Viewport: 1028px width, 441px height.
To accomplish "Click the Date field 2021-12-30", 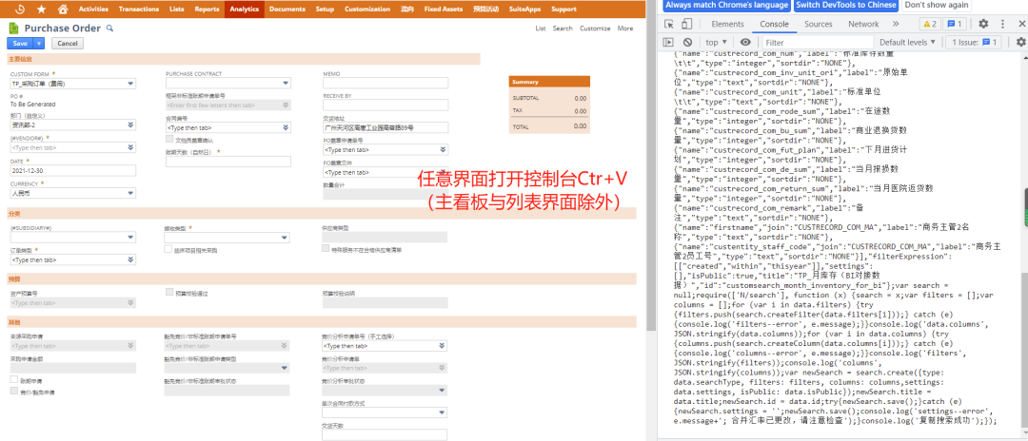I will tap(72, 170).
